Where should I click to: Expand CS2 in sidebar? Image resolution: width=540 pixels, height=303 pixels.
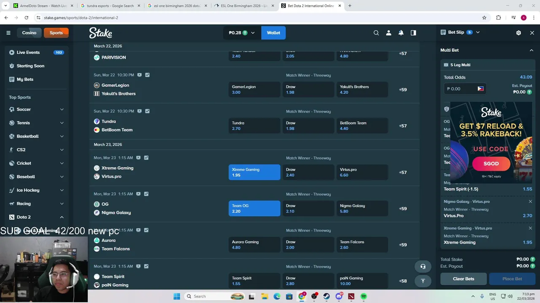click(62, 150)
